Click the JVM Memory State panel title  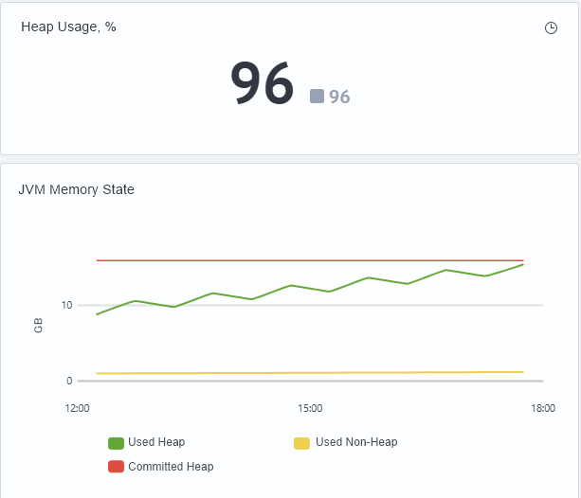(x=77, y=189)
